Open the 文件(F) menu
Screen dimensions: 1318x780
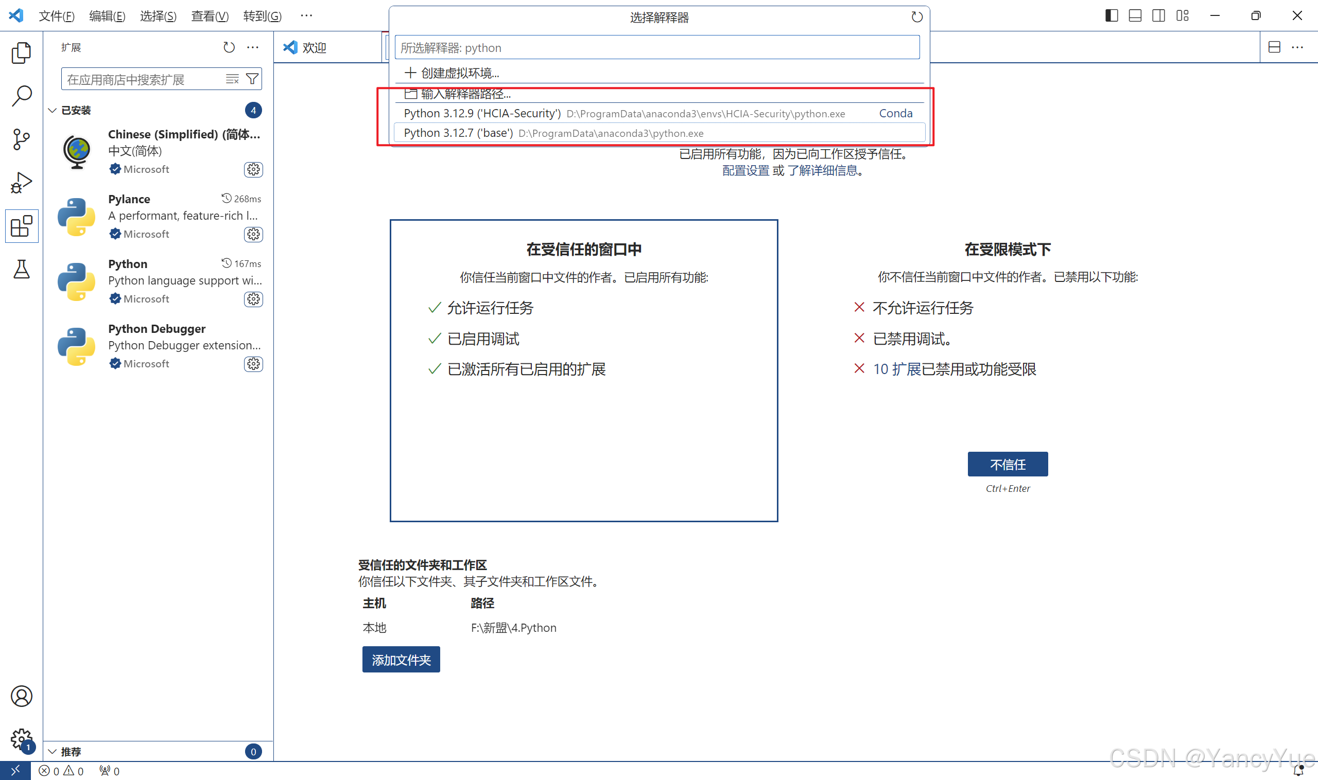click(56, 16)
